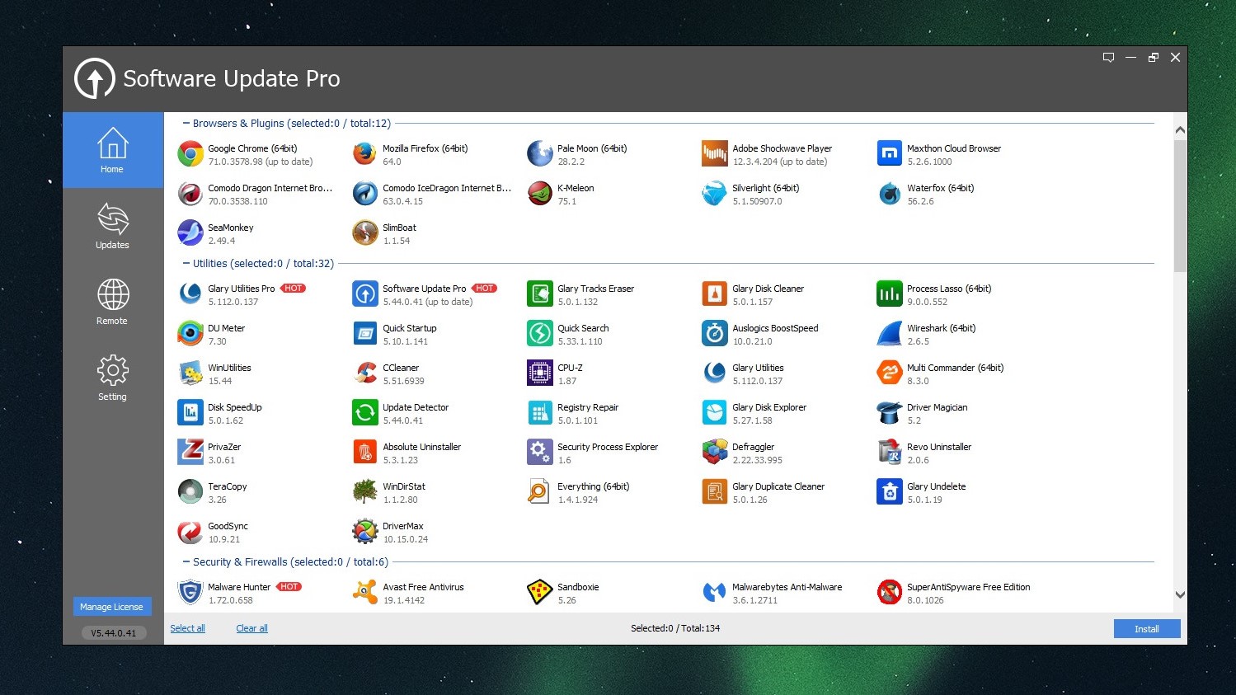Click the SeaMonkey icon
The height and width of the screenshot is (695, 1236).
point(190,233)
